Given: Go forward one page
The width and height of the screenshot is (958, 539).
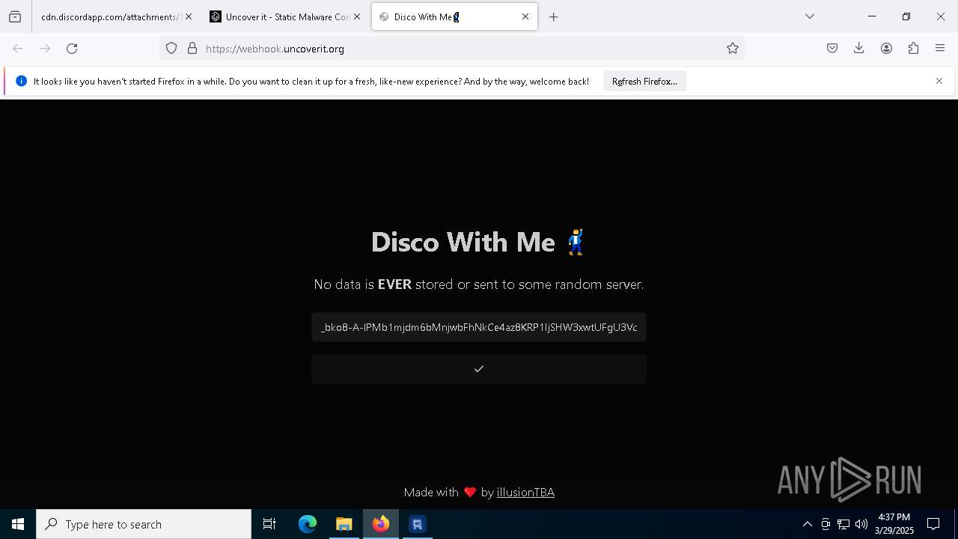Looking at the screenshot, I should 45,48.
